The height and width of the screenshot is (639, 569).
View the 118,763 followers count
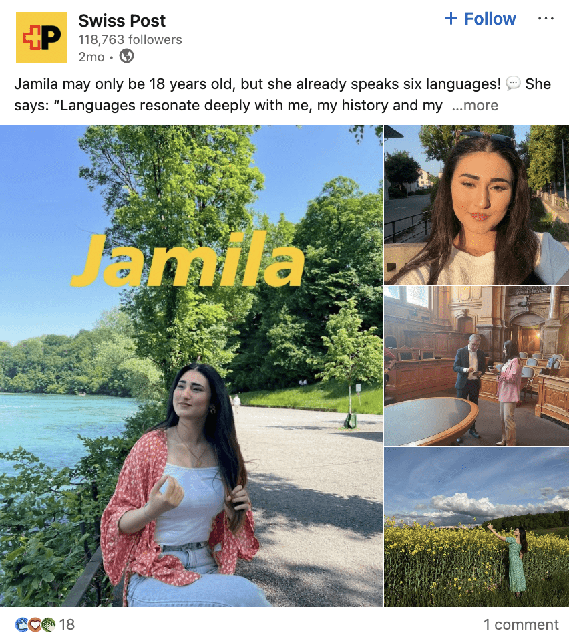tap(130, 39)
